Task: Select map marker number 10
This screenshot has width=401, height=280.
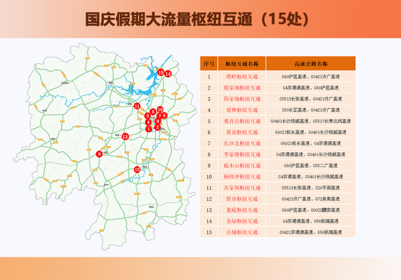Action: tap(160, 110)
